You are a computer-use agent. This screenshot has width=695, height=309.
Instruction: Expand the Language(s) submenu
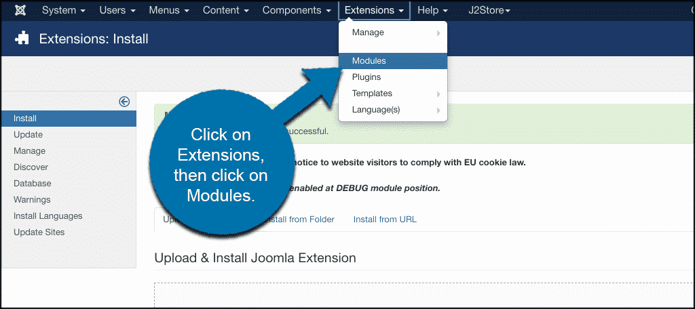pos(393,110)
